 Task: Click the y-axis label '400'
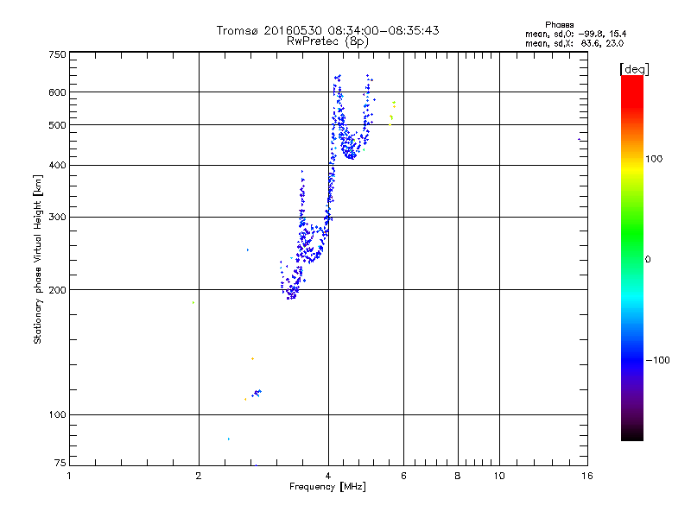pos(57,165)
